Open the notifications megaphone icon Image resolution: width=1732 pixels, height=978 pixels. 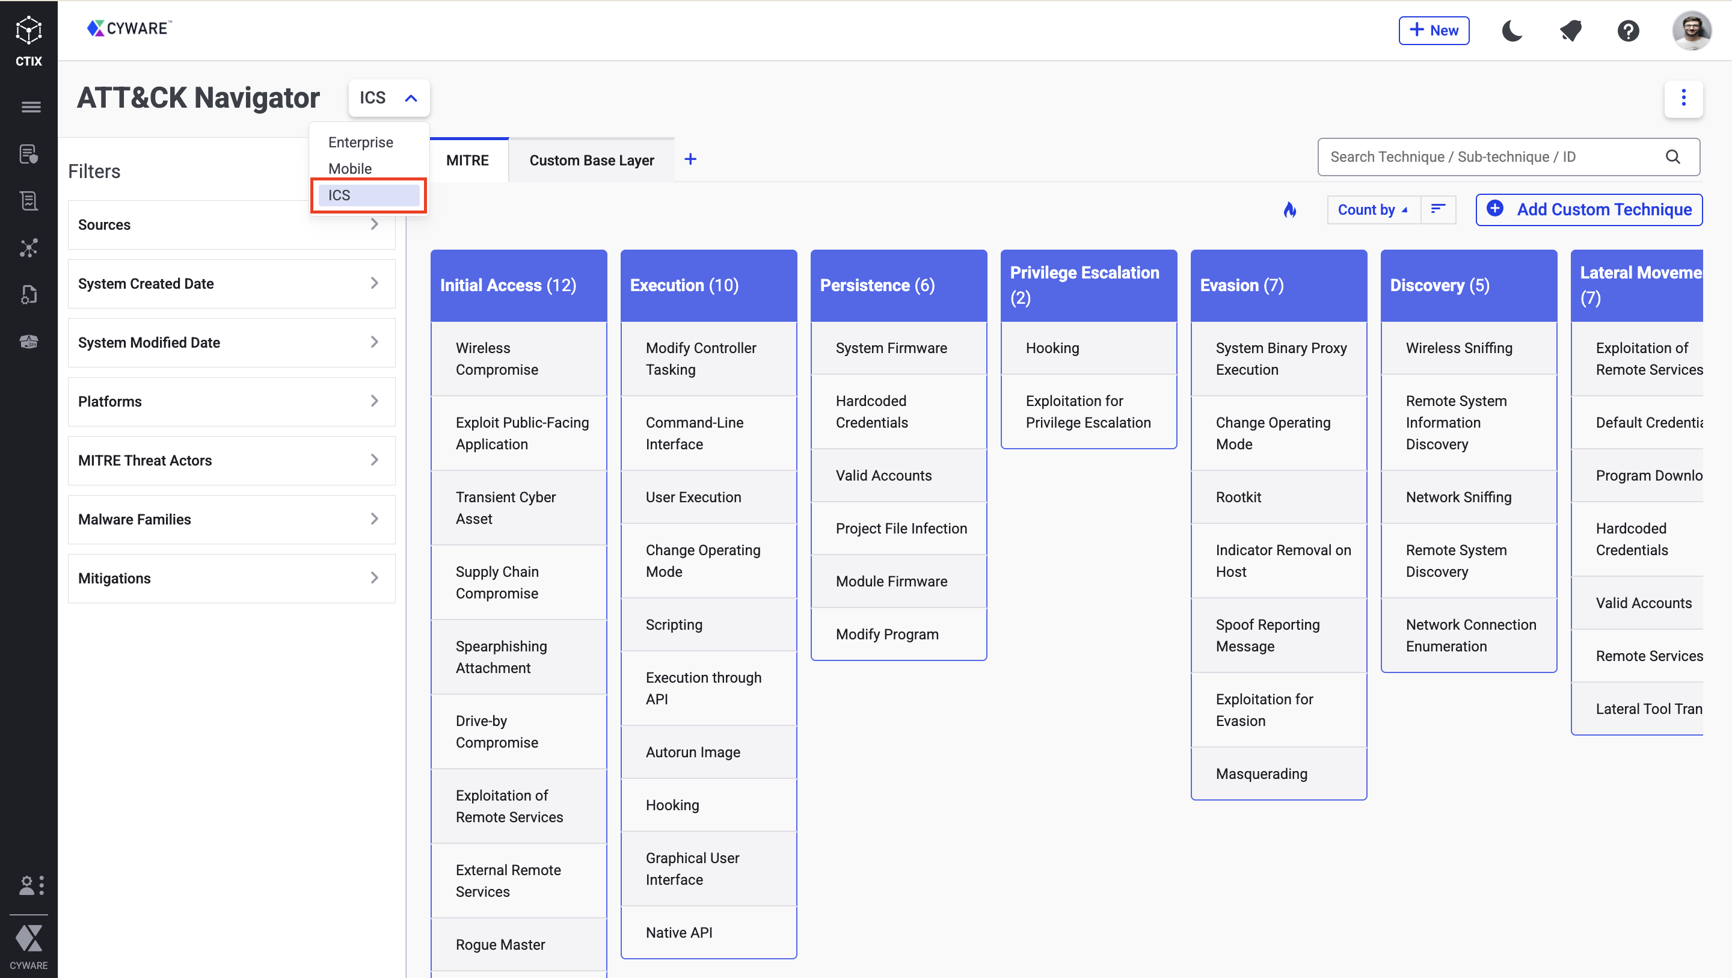1570,31
